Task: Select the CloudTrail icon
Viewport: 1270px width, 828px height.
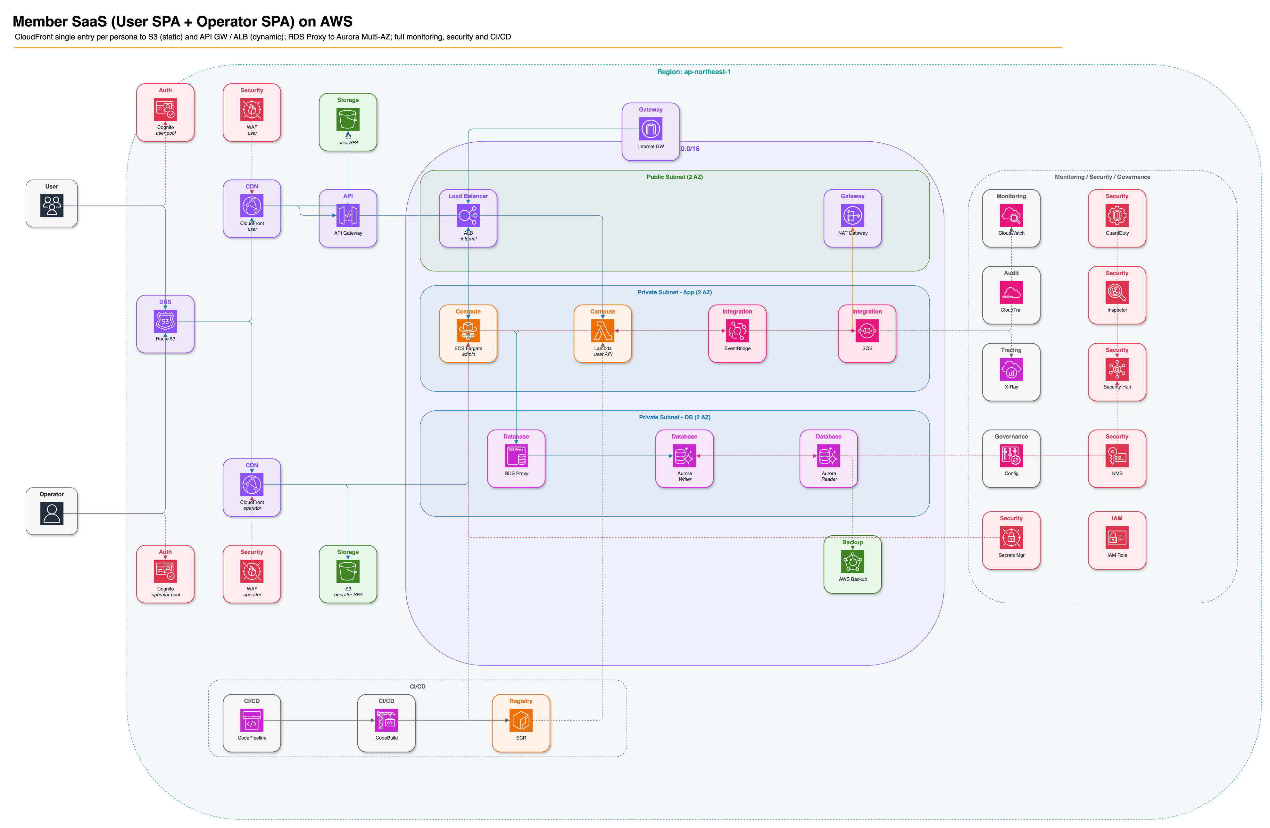Action: tap(1011, 292)
